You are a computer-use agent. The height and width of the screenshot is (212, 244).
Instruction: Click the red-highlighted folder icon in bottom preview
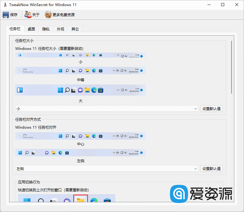pos(81,200)
